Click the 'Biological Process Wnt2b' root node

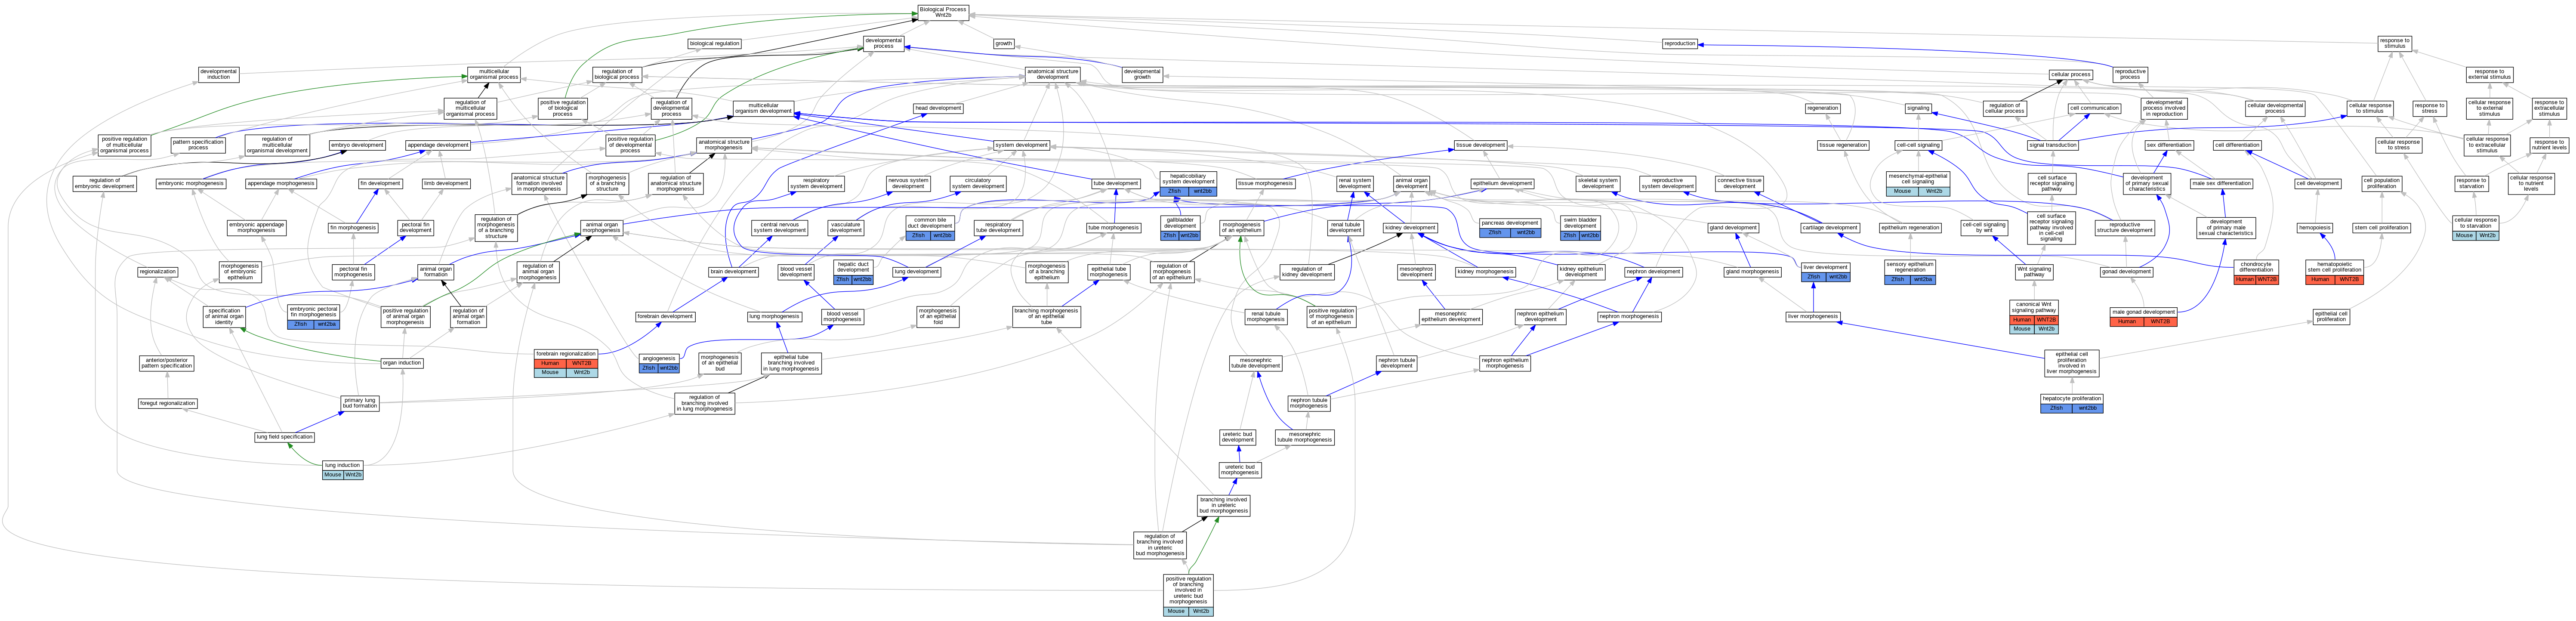point(943,12)
